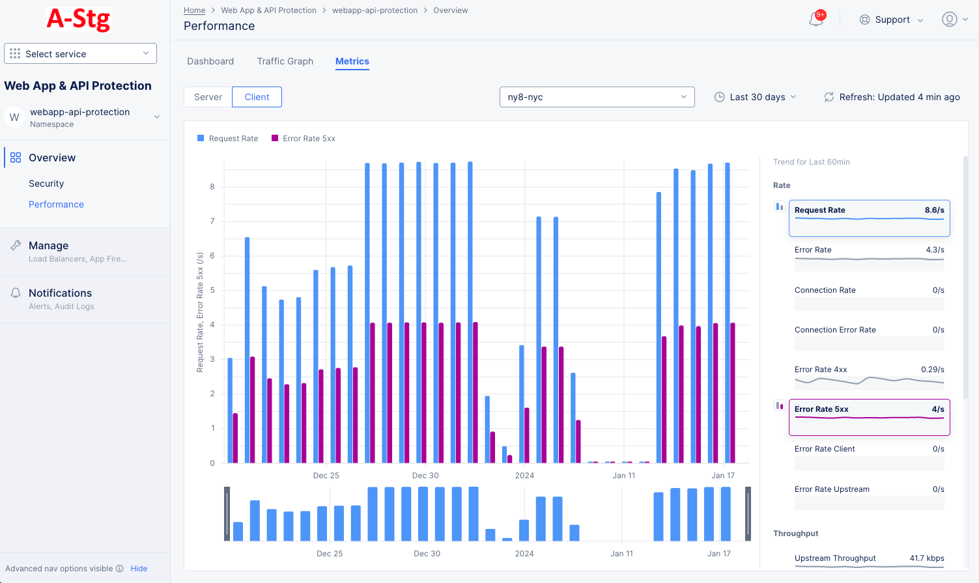Open the notification bell with 9+ badge
The image size is (979, 583).
click(816, 20)
